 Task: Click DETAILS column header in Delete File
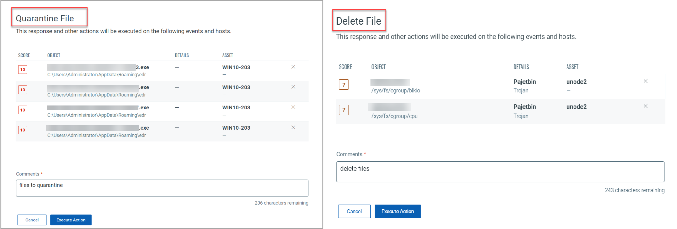coord(521,67)
